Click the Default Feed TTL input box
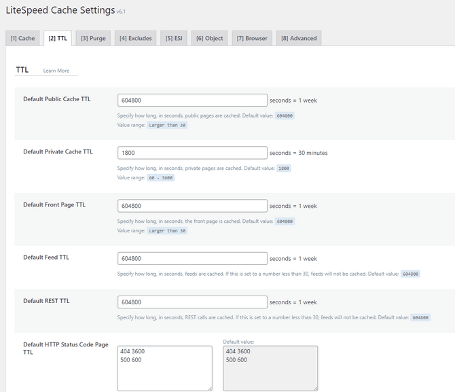The image size is (455, 392). pos(192,258)
